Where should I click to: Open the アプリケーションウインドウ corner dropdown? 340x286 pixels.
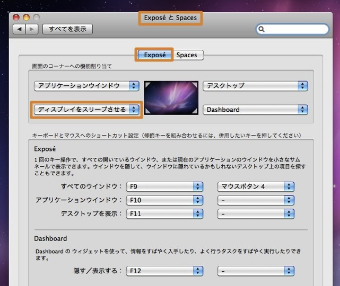[x=86, y=86]
